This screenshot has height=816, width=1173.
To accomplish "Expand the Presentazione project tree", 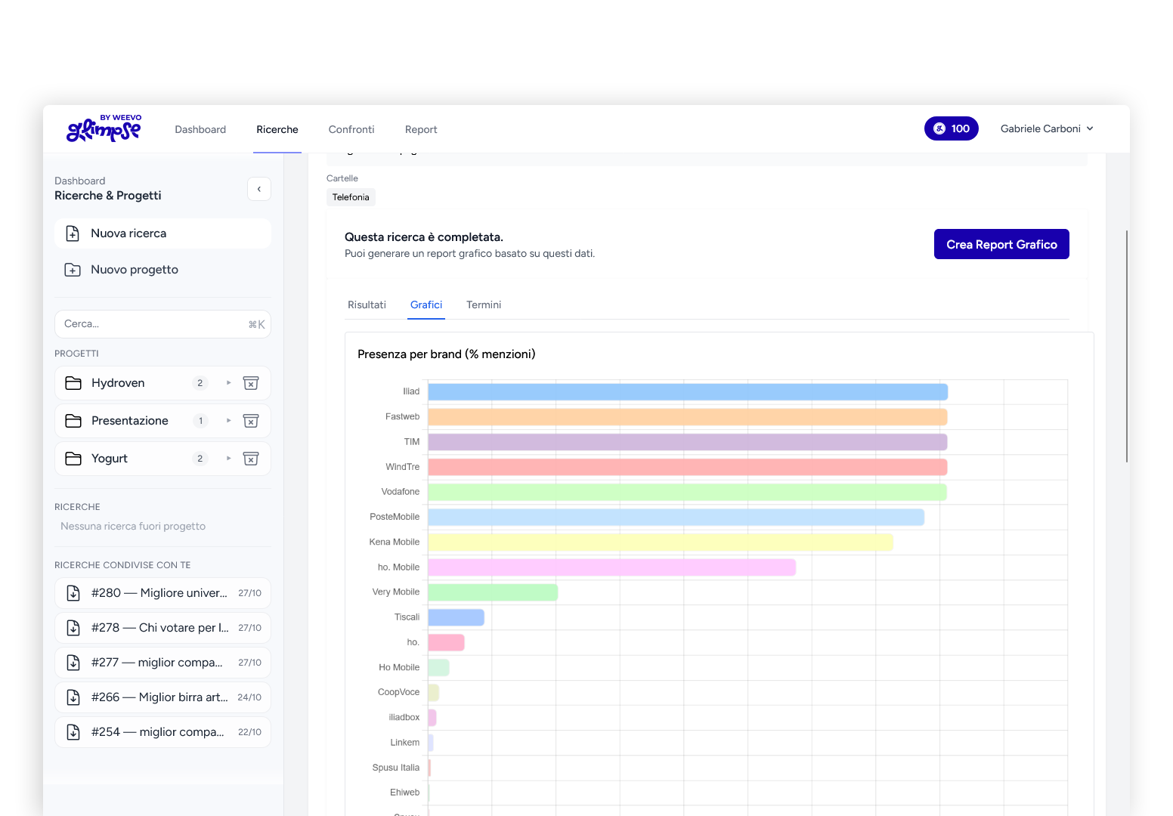I will [x=228, y=421].
